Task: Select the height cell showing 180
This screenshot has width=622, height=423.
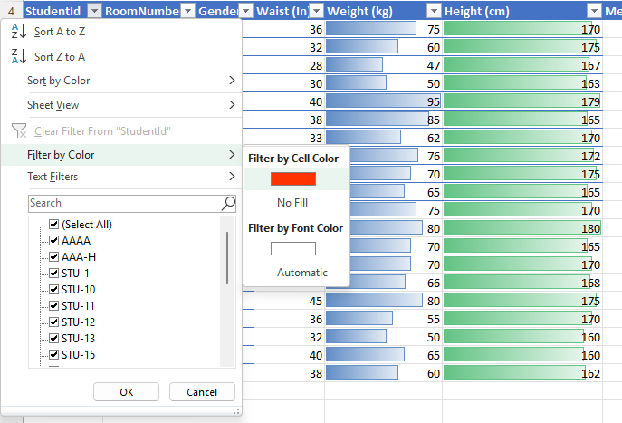Action: tap(522, 228)
